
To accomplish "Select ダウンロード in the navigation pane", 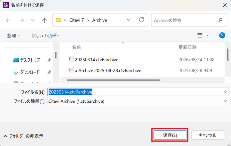I will (x=30, y=72).
